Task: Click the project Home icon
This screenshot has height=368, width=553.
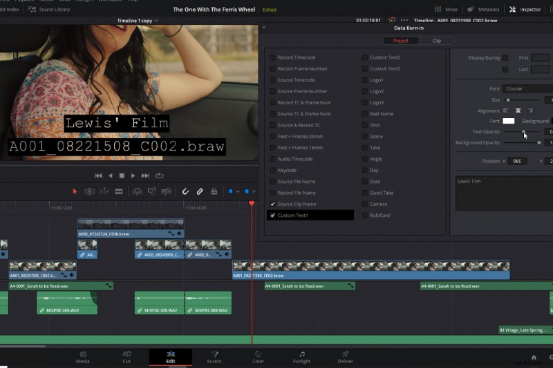Action: (x=534, y=357)
